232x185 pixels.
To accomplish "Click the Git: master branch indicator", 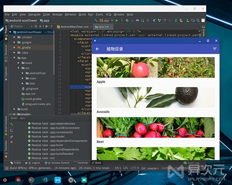I will [x=150, y=168].
